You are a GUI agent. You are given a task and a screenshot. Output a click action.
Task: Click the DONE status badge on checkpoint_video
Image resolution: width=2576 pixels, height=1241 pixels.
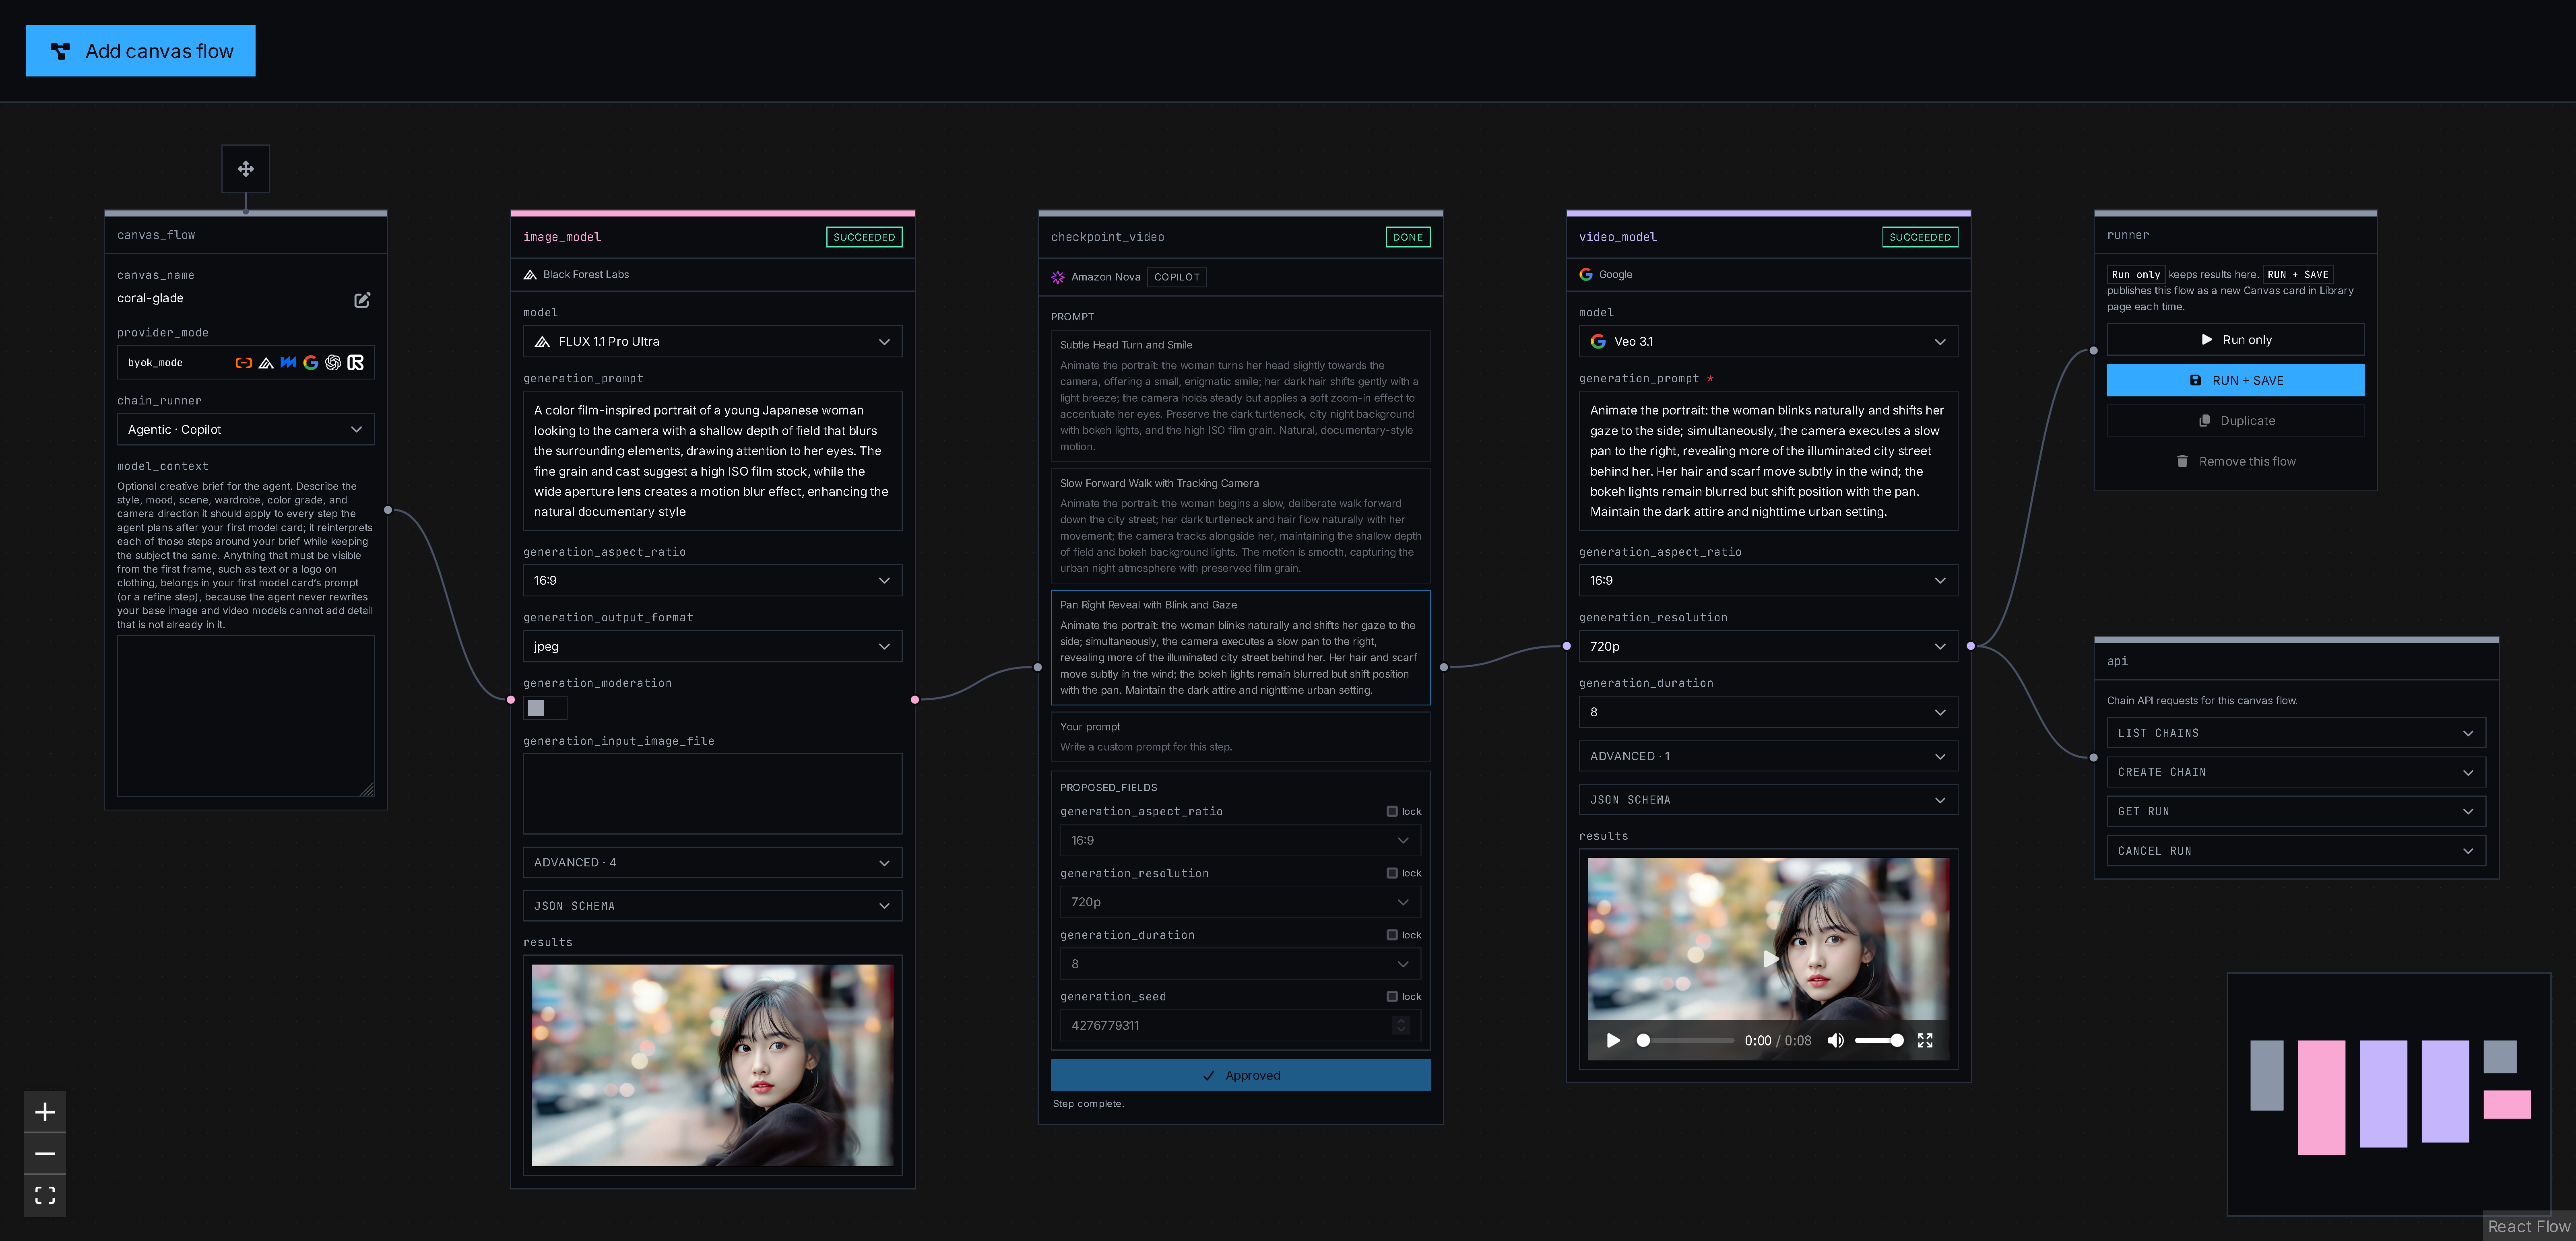[x=1407, y=238]
